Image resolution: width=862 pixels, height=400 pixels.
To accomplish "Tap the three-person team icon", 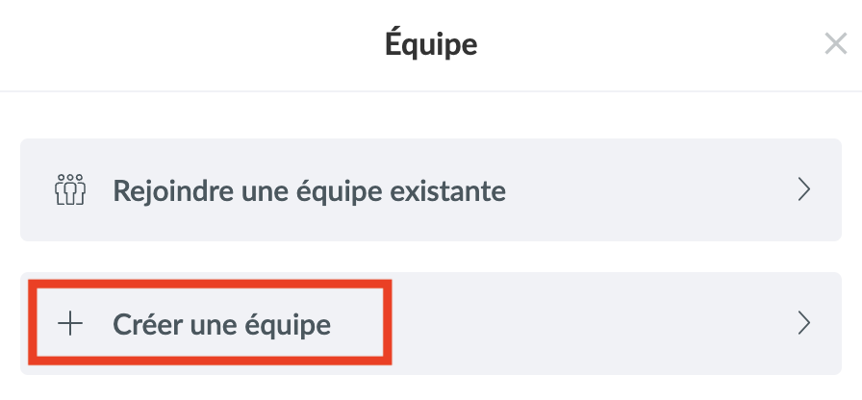I will click(x=70, y=189).
